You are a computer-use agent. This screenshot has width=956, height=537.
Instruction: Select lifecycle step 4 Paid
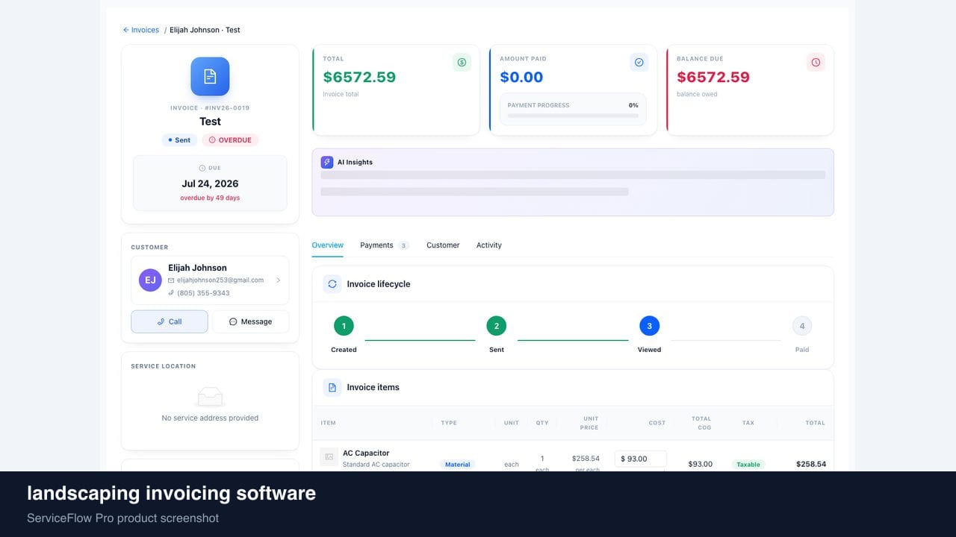pos(802,326)
